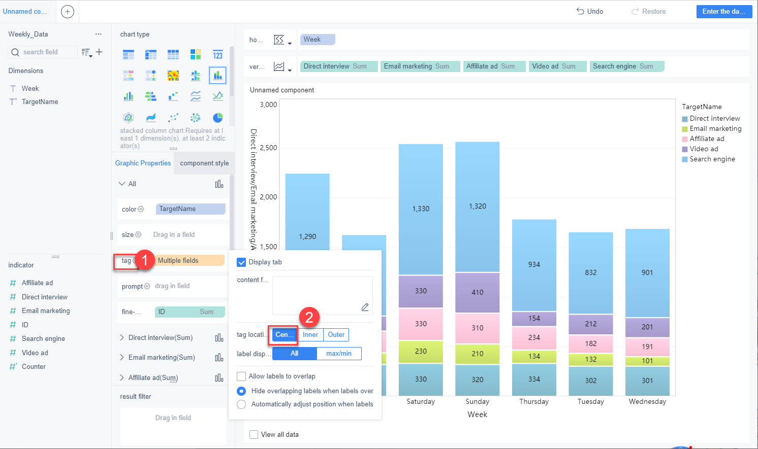Viewport: 758px width, 449px height.
Task: Select the scatter chart type icon
Action: click(173, 118)
